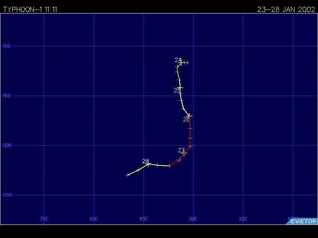Click the westernmost final track point

coord(128,175)
